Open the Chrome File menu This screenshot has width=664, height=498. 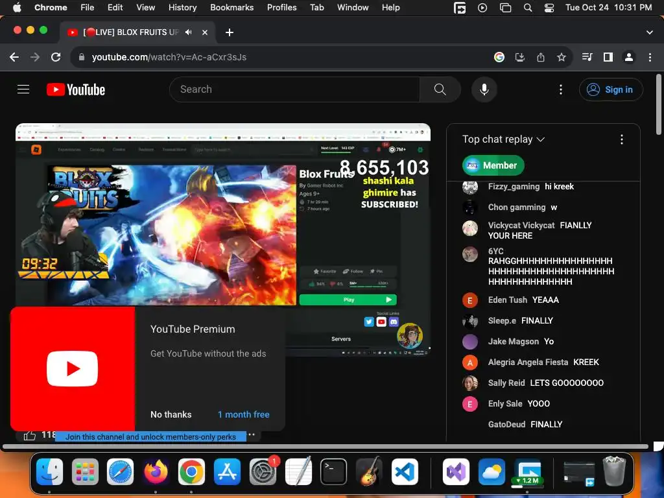coord(88,7)
